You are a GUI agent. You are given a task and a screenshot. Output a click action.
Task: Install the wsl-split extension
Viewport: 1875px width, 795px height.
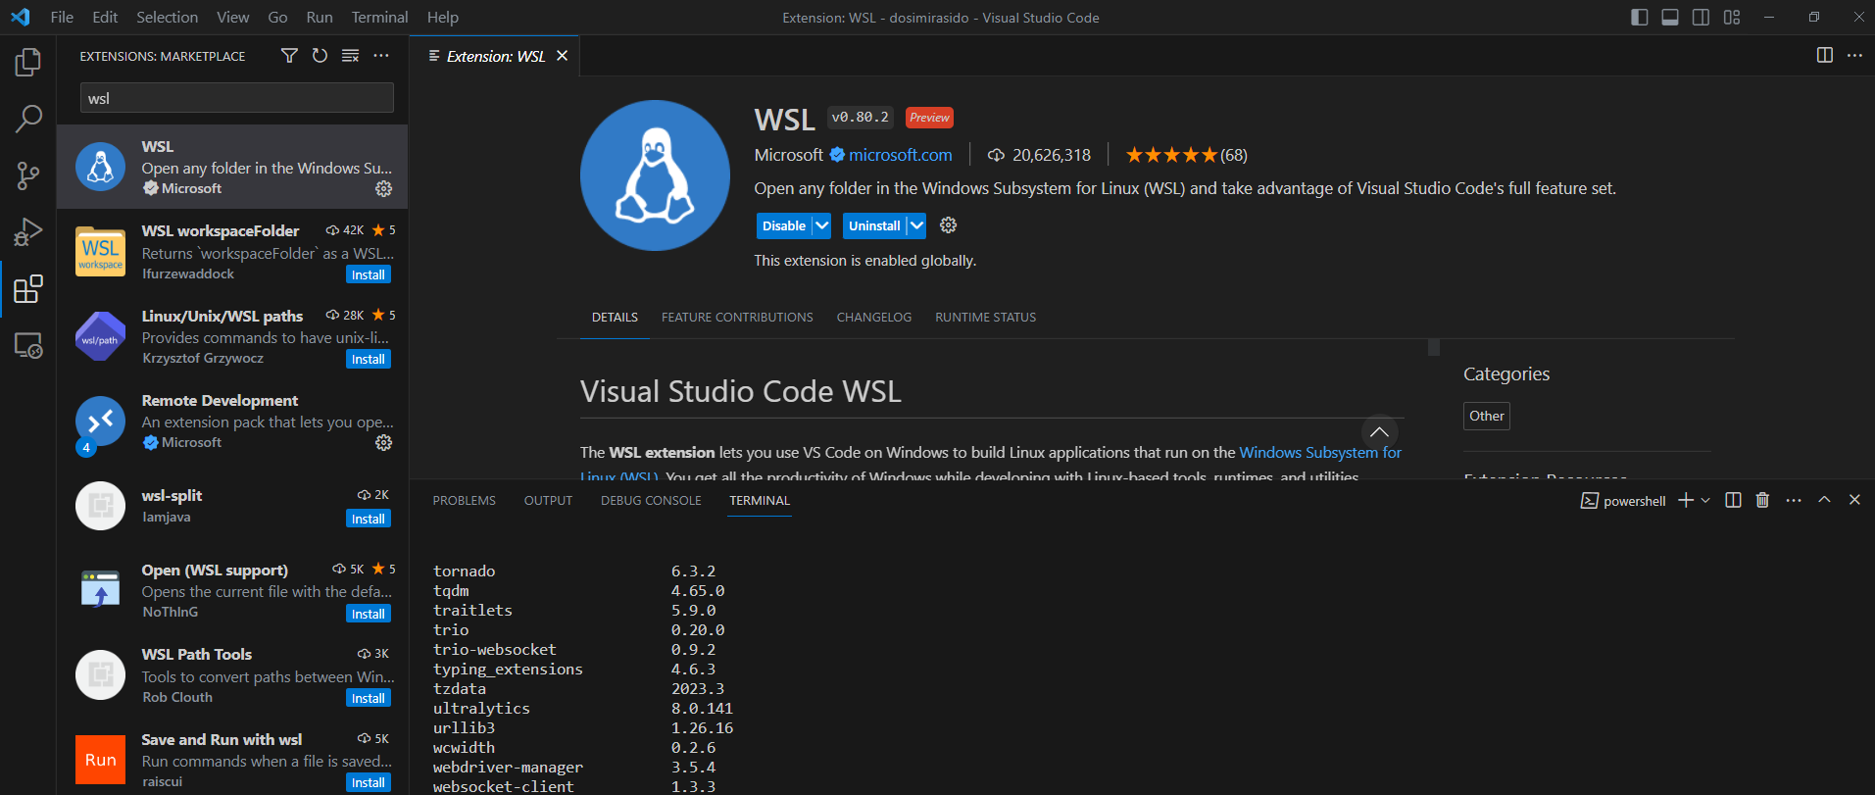tap(369, 520)
